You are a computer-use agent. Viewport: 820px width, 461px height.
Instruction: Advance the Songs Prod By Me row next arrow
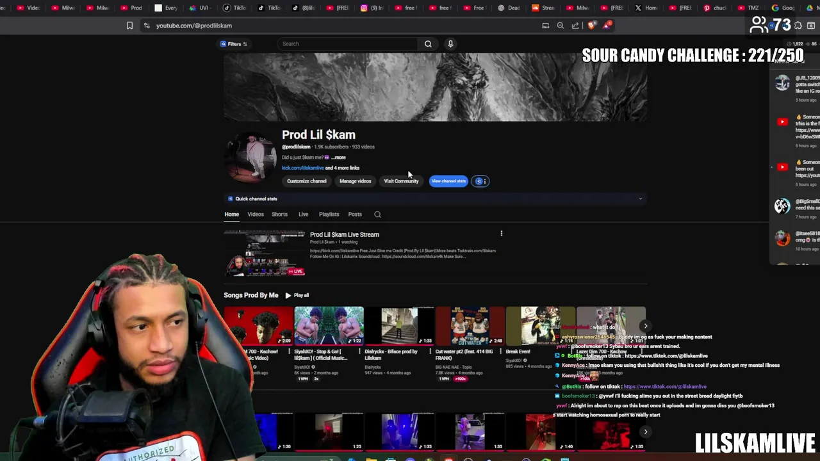[645, 326]
